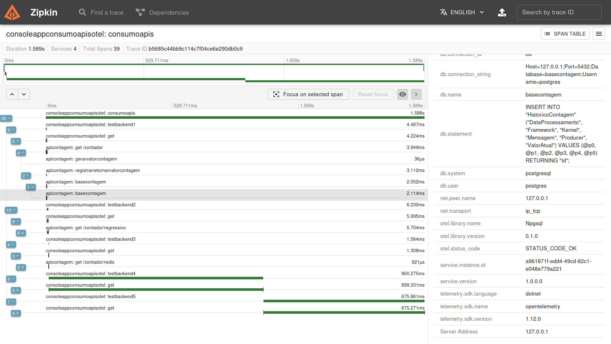Toggle the eye visibility icon button

pos(402,94)
